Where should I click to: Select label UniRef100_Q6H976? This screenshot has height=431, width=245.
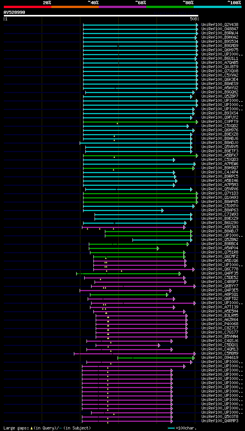[x=220, y=130]
